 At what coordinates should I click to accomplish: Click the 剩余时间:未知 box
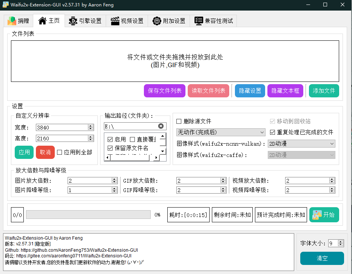point(232,215)
